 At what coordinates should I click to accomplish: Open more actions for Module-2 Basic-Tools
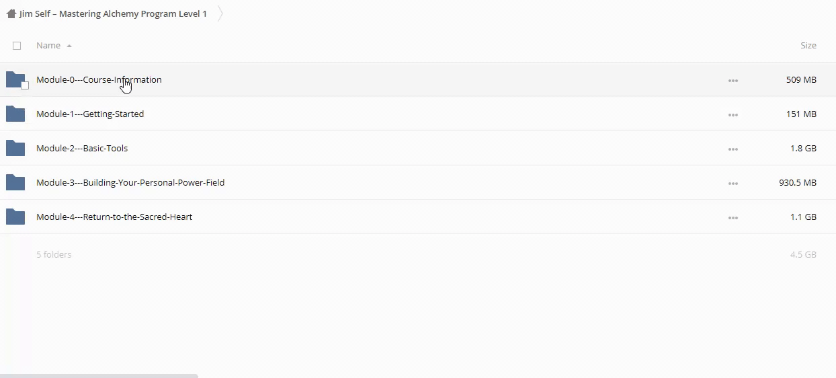(733, 149)
